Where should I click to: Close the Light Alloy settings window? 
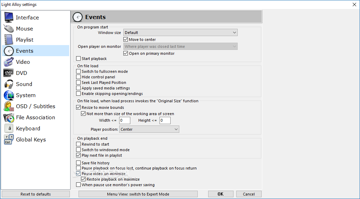coord(354,5)
